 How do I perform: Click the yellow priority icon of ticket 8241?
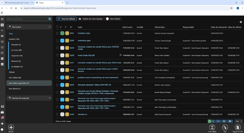(x=67, y=33)
